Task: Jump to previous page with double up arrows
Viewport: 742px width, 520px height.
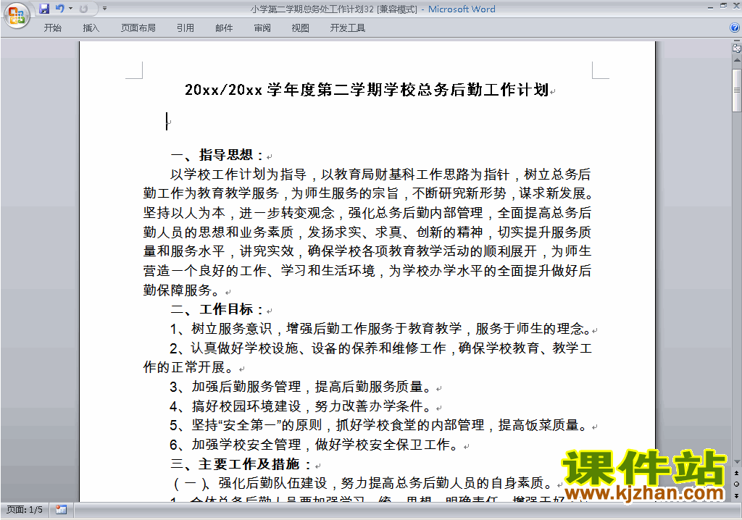Action: pyautogui.click(x=736, y=473)
